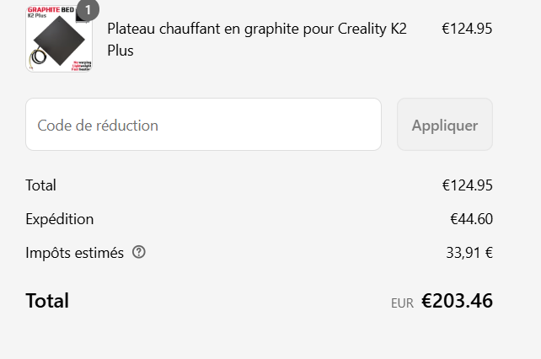The height and width of the screenshot is (359, 541).
Task: Click the EUR currency code
Action: (x=402, y=303)
